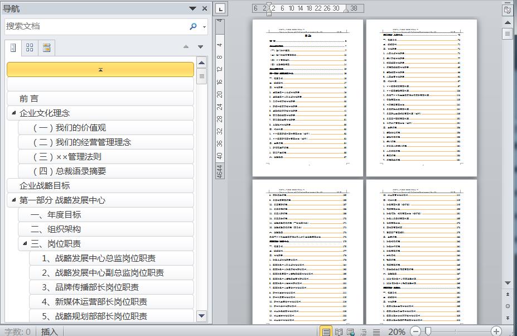
Task: Switch to Outline view
Action: [364, 332]
